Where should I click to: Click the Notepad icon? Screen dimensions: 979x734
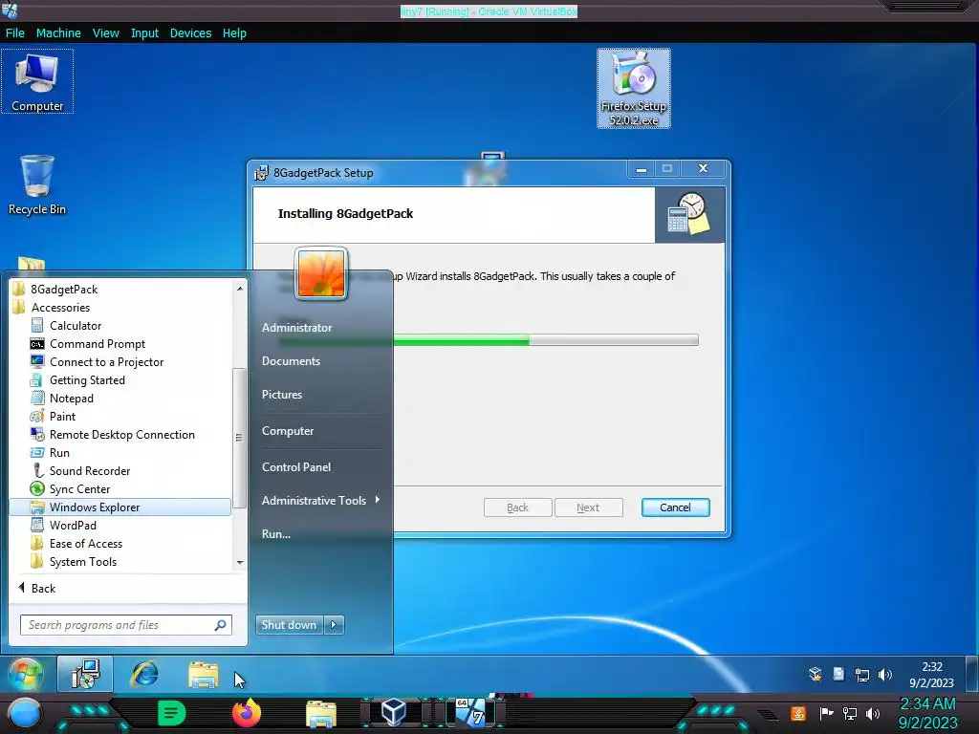tap(37, 399)
